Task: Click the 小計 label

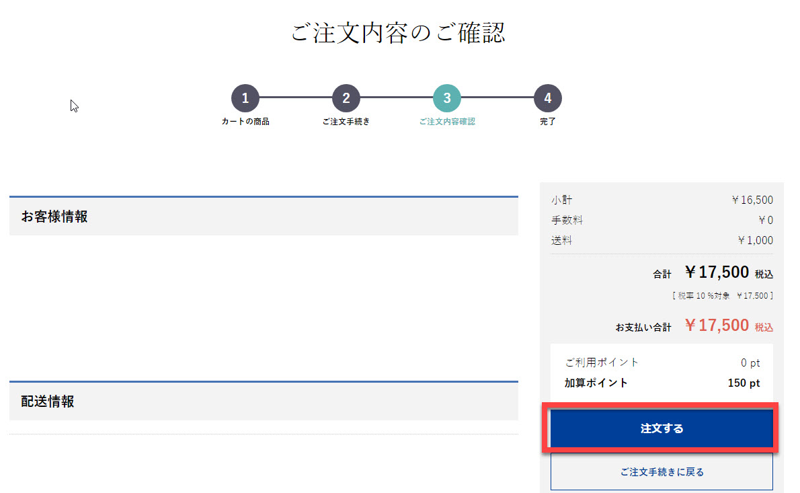Action: tap(562, 200)
